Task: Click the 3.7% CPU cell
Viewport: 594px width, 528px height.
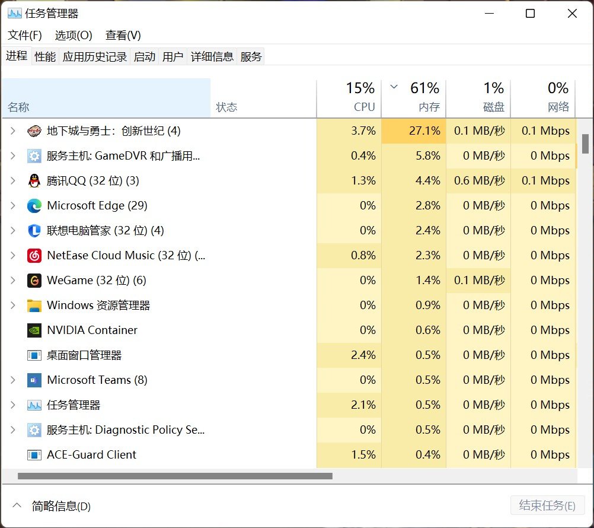Action: [x=349, y=131]
